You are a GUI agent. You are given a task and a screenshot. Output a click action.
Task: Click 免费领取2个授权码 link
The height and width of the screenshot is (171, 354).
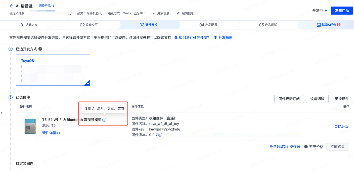coord(284,147)
